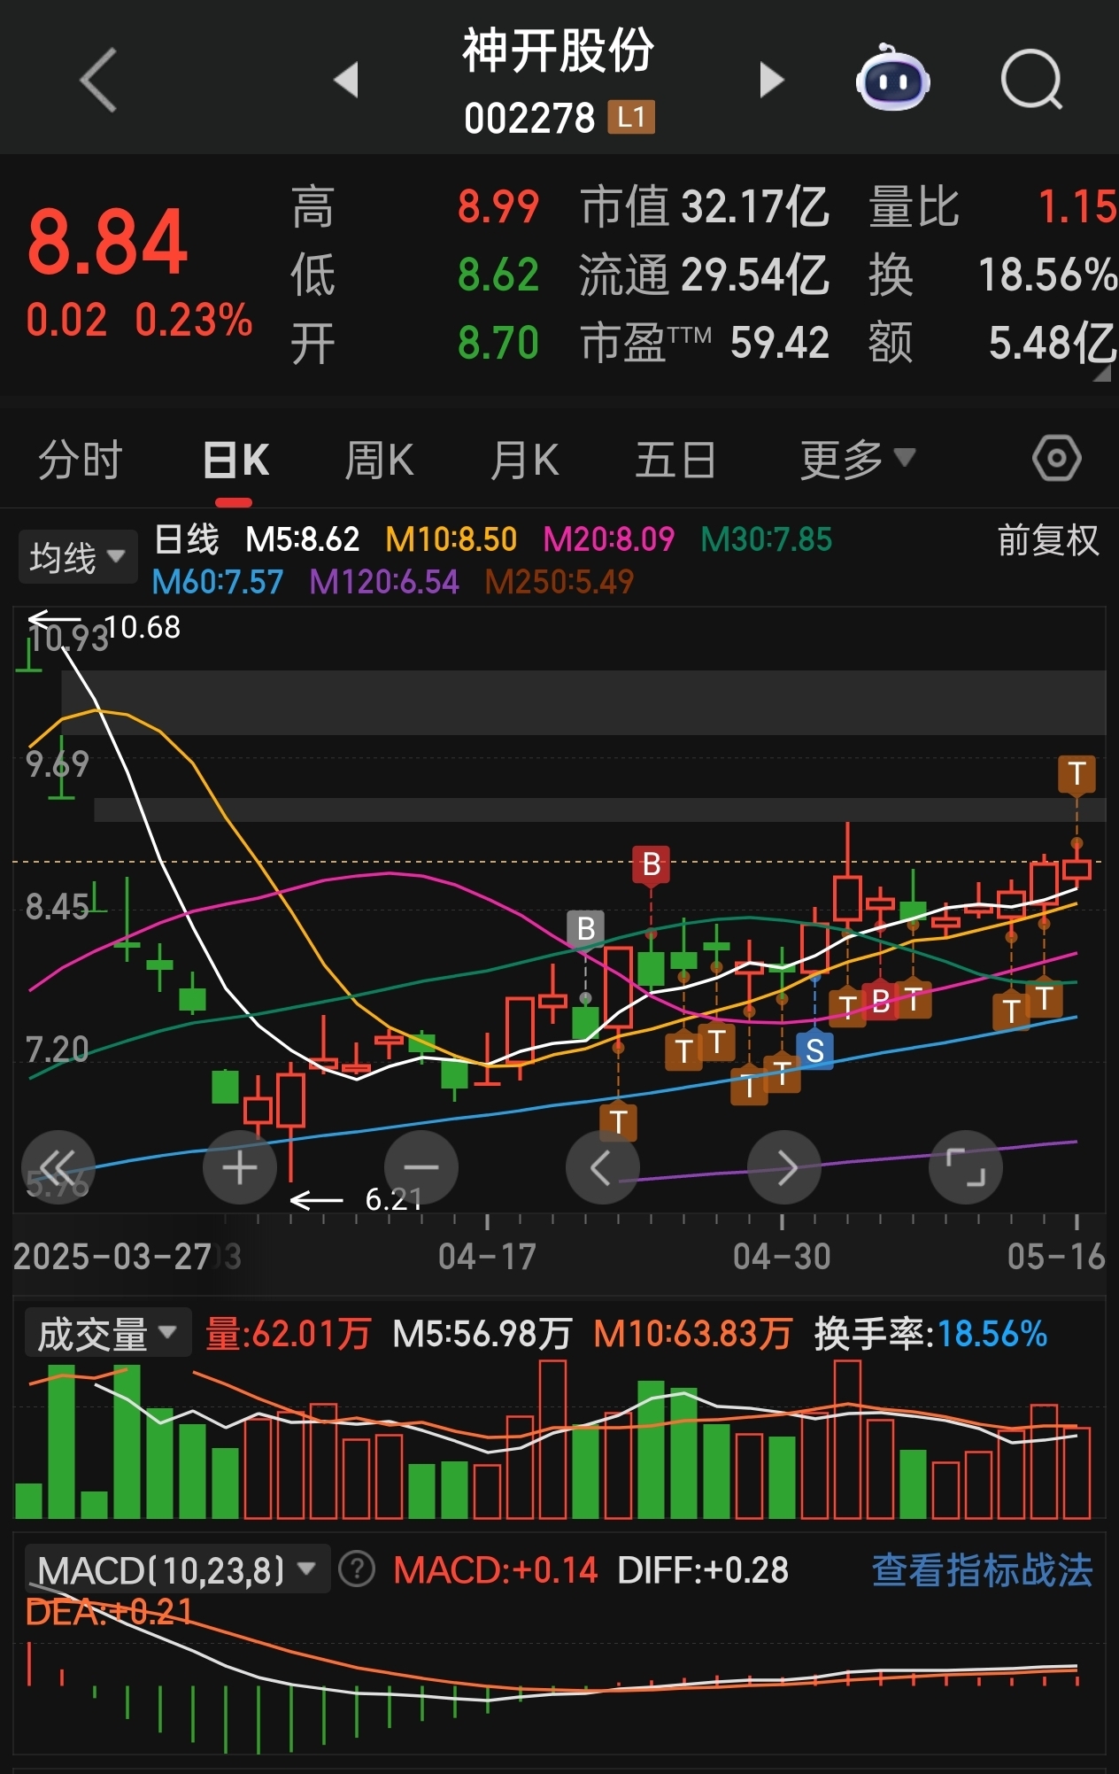Screen dimensions: 1119x1774
Task: Tap the red B marker above the candles
Action: click(x=652, y=864)
